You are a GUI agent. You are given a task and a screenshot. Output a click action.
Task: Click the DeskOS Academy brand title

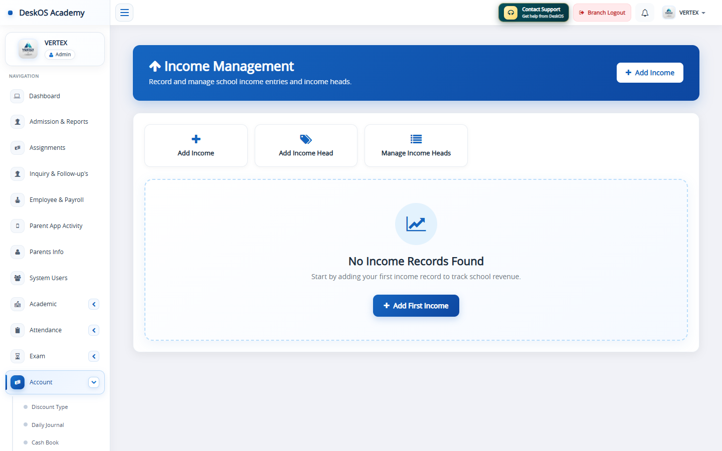point(52,13)
